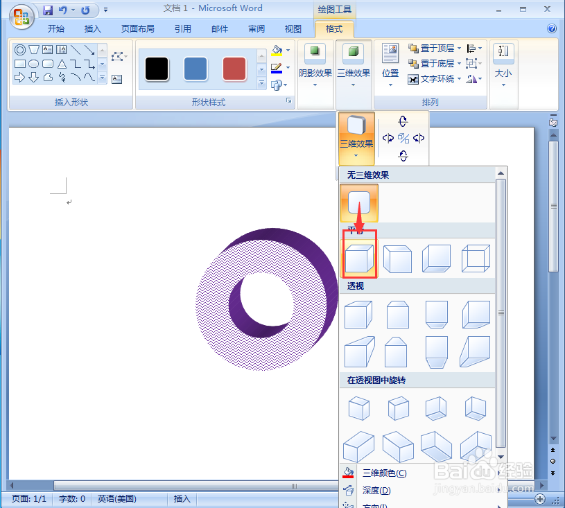Open the Size dropdown
The height and width of the screenshot is (508, 565).
[x=503, y=65]
